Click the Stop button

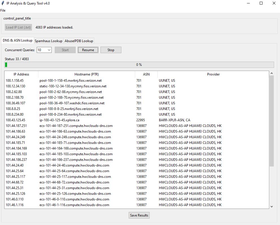point(111,50)
